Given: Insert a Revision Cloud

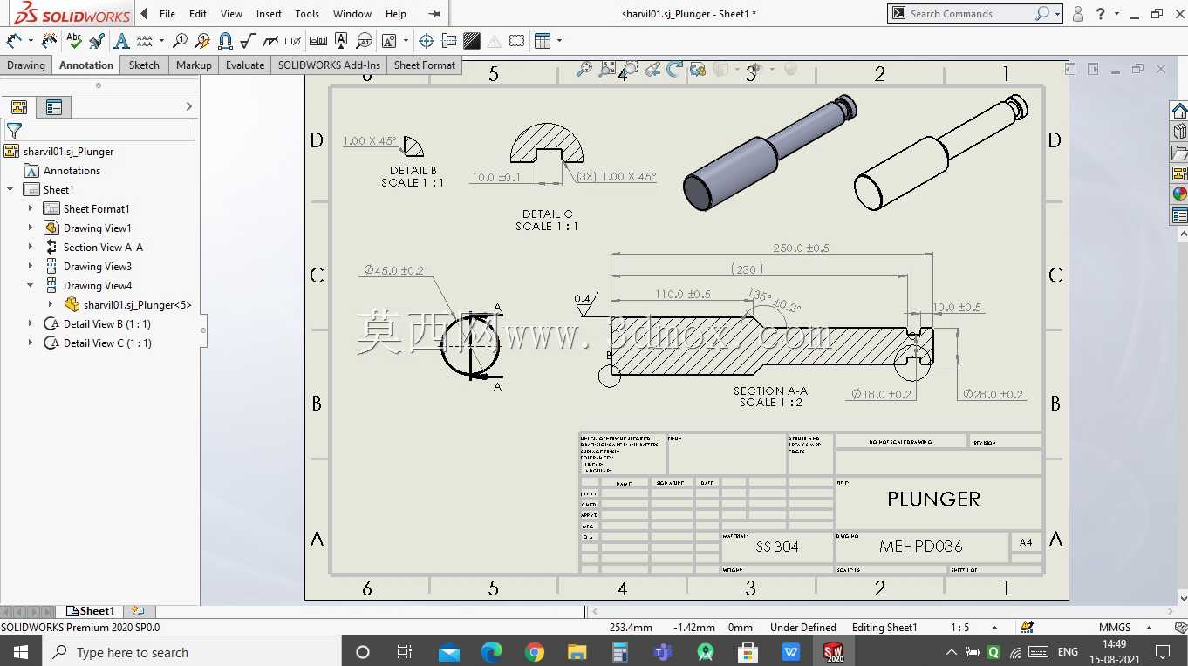Looking at the screenshot, I should pyautogui.click(x=517, y=40).
